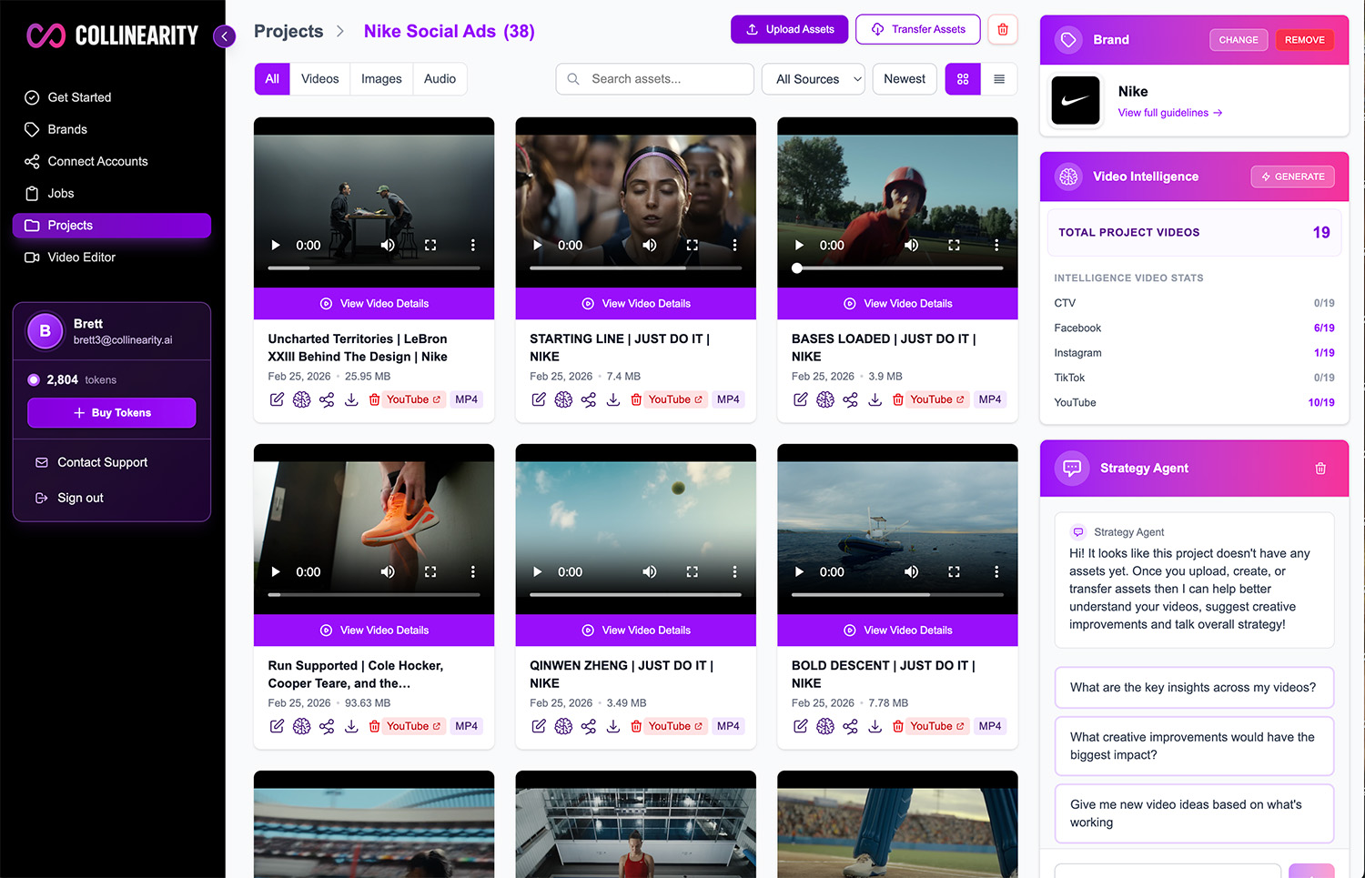Open the Newest sort dropdown
This screenshot has width=1365, height=878.
[x=904, y=79]
